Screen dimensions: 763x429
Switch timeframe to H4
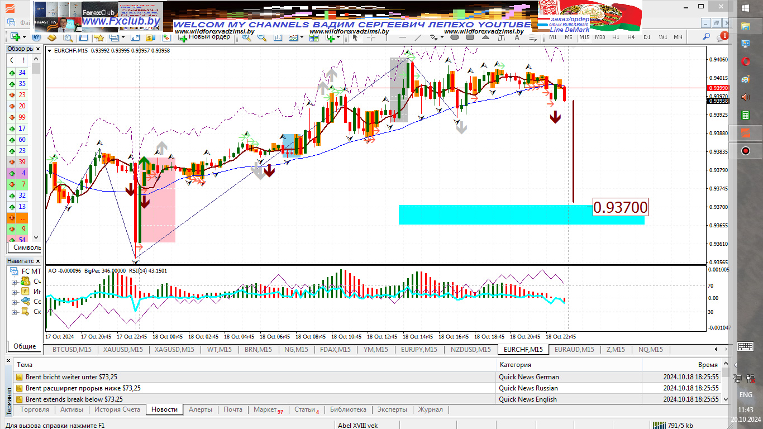(x=631, y=37)
